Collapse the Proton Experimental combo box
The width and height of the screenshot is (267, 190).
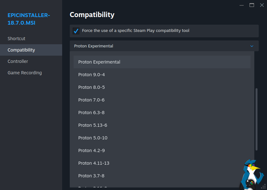pyautogui.click(x=164, y=46)
